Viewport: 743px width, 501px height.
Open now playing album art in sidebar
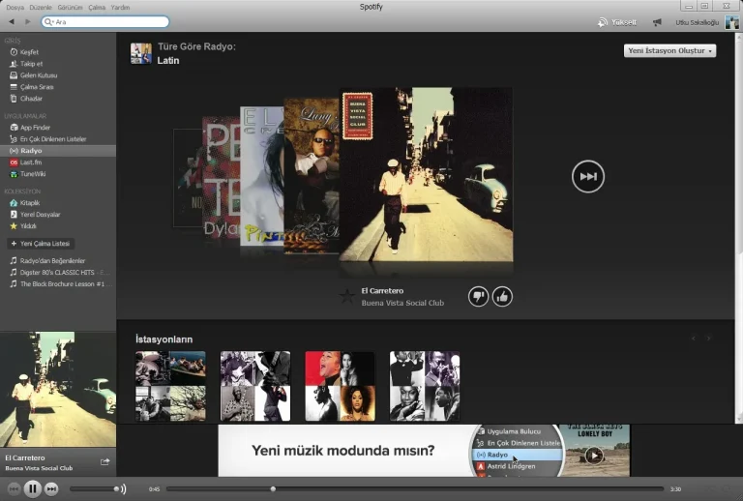coord(58,389)
